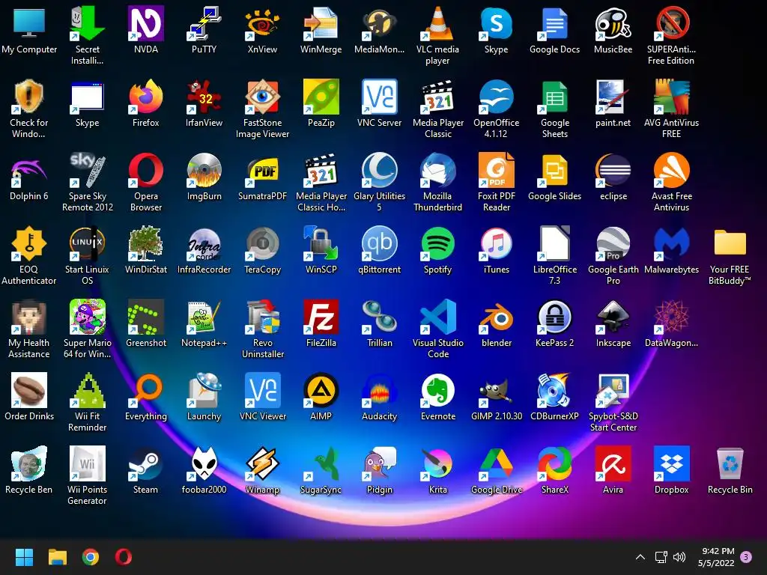The width and height of the screenshot is (767, 575).
Task: Click the Opera icon in the taskbar
Action: pos(124,557)
